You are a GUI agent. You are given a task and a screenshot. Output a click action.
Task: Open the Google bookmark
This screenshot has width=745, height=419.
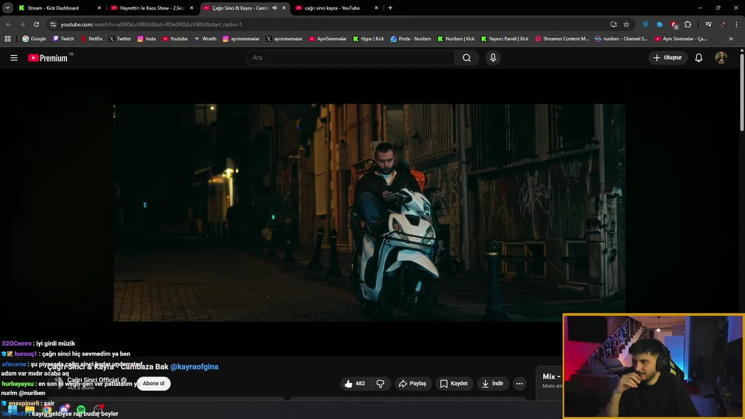click(x=34, y=39)
